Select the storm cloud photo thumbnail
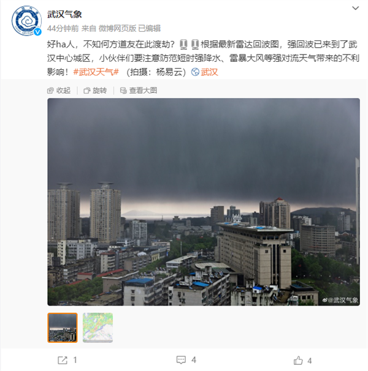 point(63,328)
